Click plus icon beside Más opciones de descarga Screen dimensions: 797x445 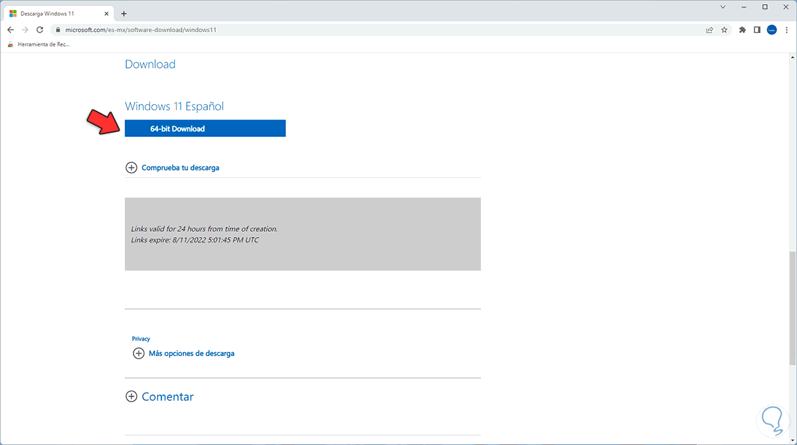(138, 353)
